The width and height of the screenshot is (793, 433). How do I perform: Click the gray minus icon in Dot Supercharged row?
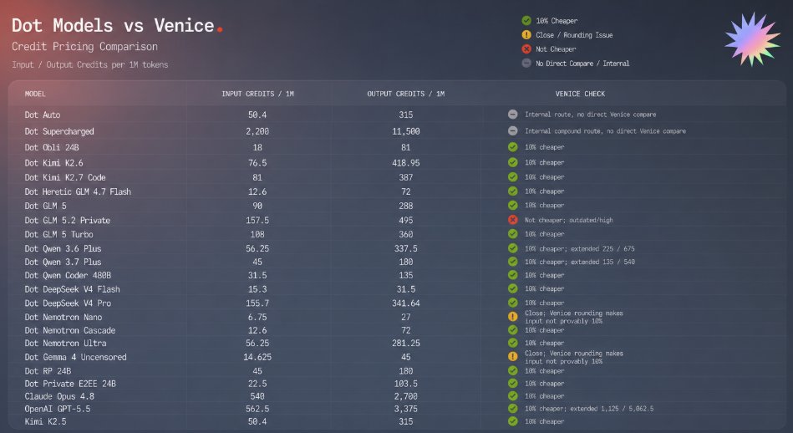click(x=513, y=131)
